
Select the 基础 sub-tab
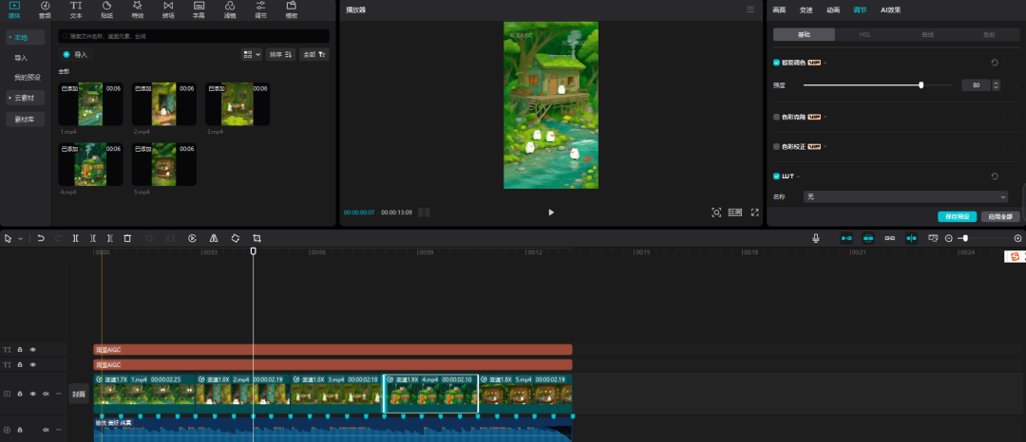click(x=805, y=34)
